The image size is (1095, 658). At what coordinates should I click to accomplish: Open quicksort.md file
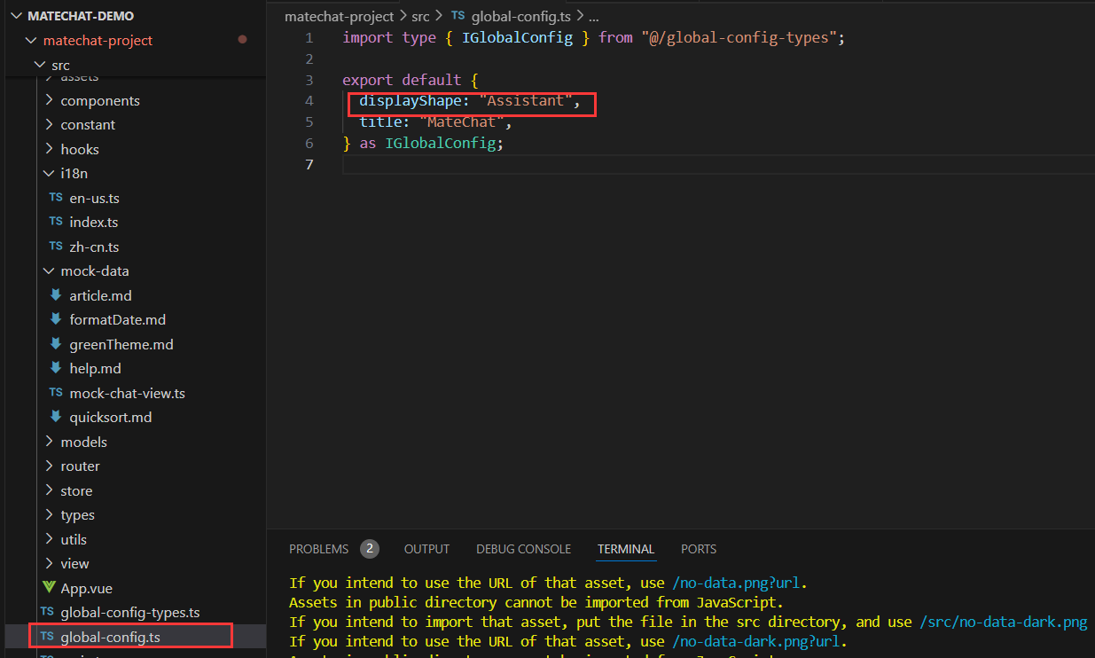[110, 417]
